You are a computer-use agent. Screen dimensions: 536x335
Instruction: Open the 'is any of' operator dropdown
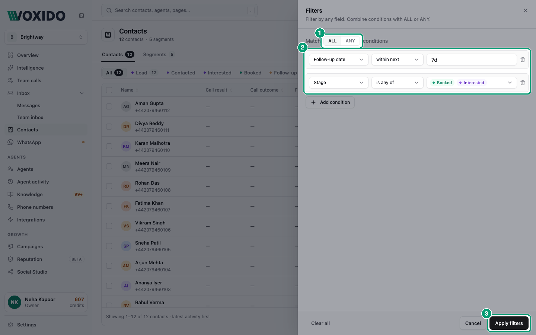coord(397,83)
